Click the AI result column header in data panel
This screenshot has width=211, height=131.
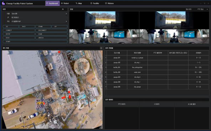pyautogui.click(x=192, y=104)
